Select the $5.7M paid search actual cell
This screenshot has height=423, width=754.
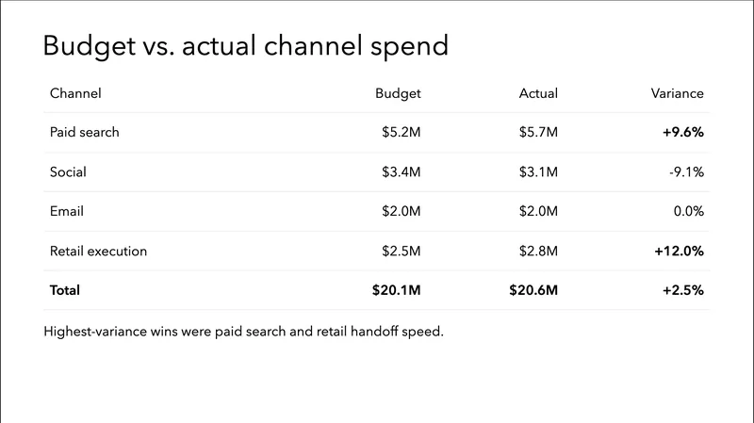click(538, 133)
